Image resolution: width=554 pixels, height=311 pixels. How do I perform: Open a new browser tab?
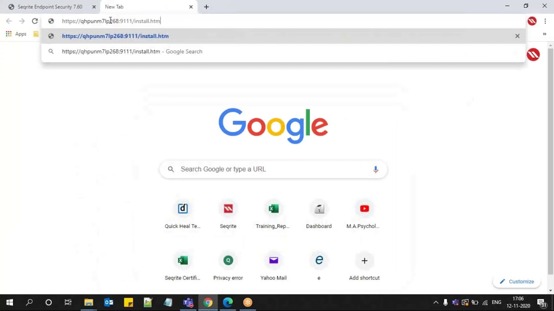pos(206,7)
